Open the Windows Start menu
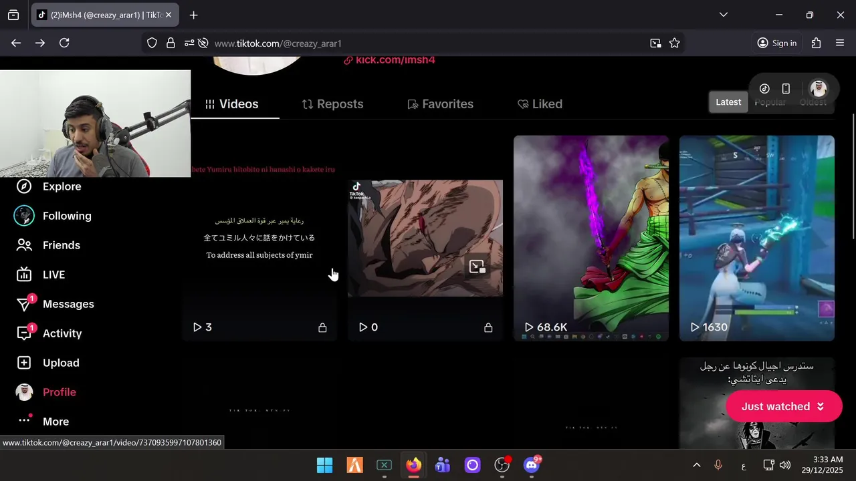The height and width of the screenshot is (481, 856). pos(324,465)
